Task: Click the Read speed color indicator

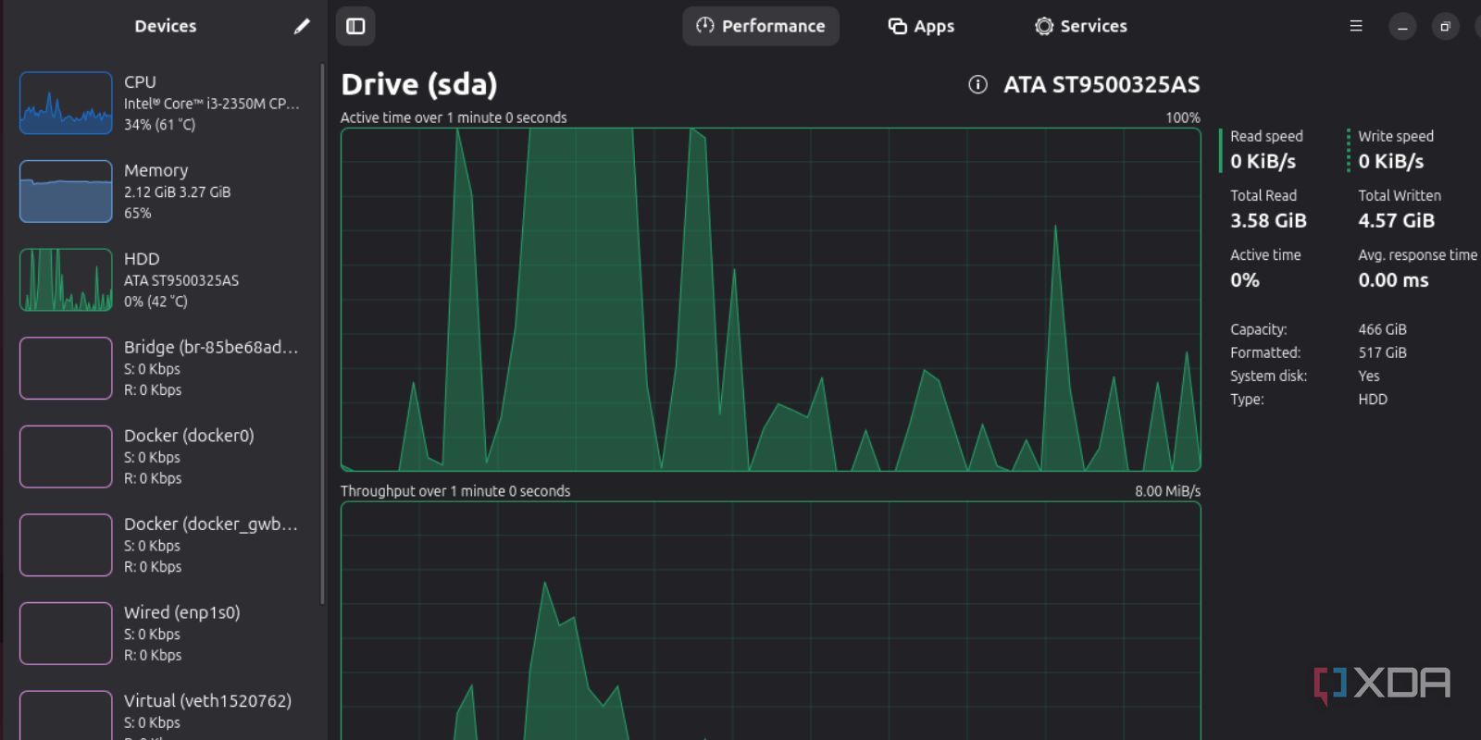Action: [1221, 150]
